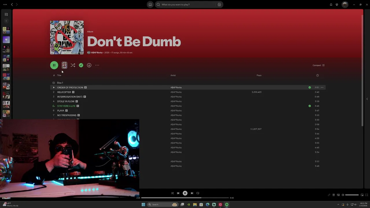Open more options beside the download icon
This screenshot has height=208, width=370.
97,65
